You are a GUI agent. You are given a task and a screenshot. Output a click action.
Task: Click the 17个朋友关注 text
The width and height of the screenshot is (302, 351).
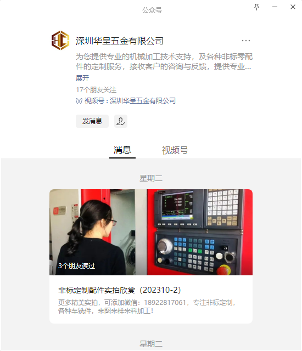point(96,90)
